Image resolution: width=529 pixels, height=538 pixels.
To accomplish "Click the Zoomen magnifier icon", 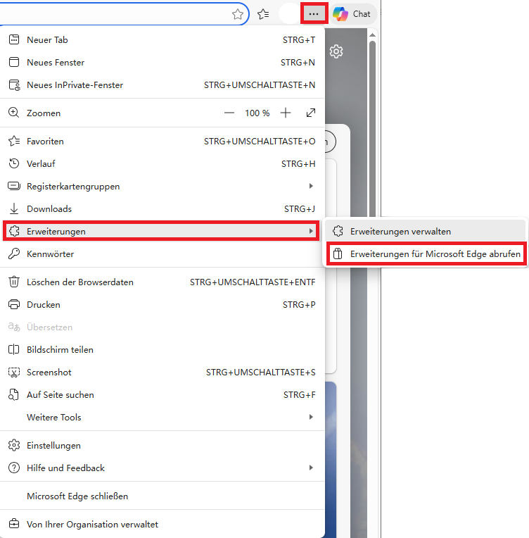I will tap(13, 113).
